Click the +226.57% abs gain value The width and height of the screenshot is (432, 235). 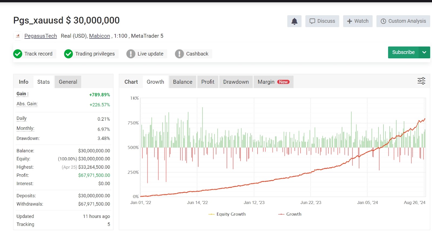click(100, 105)
